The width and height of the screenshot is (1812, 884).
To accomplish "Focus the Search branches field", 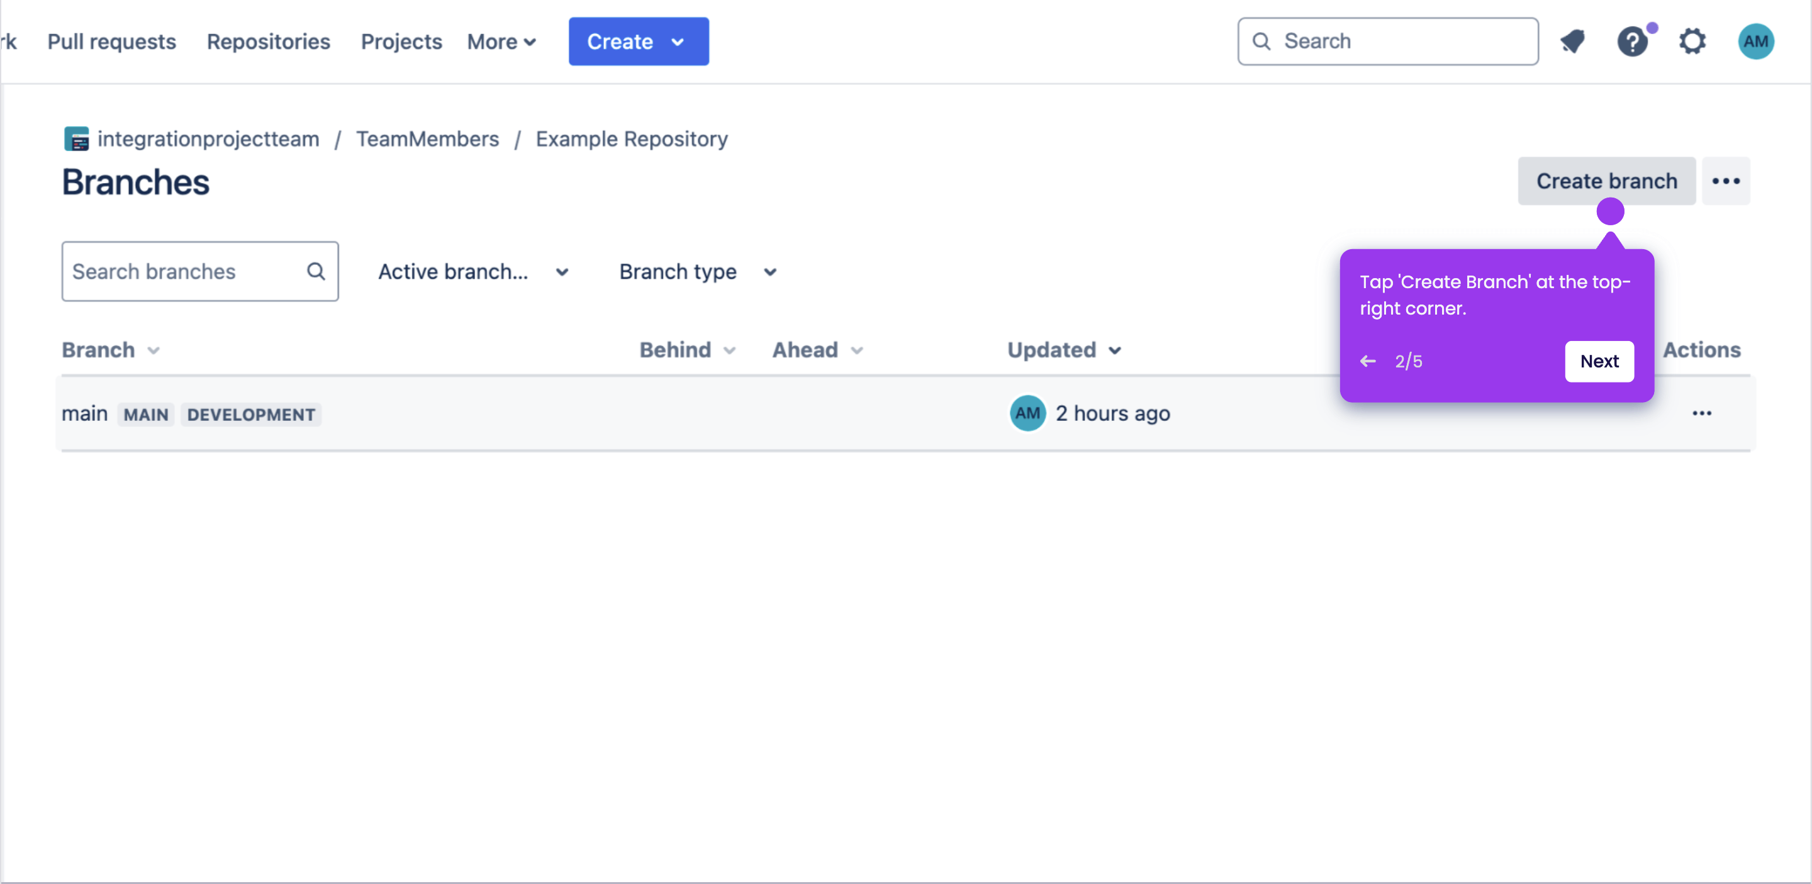I will [200, 271].
